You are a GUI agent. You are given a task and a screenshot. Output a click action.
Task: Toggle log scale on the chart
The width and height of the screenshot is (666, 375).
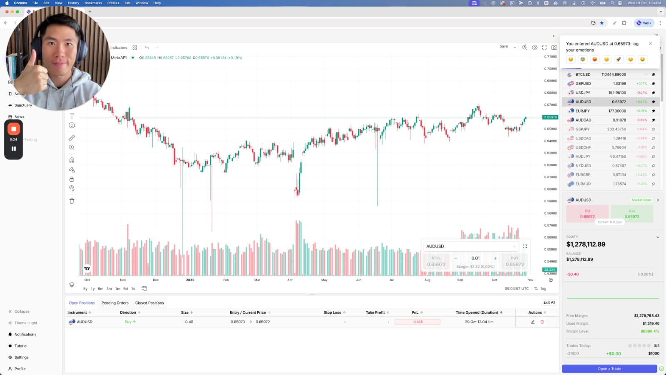pyautogui.click(x=543, y=289)
